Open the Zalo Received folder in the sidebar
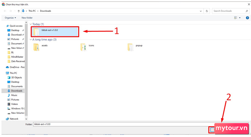 point(16,61)
